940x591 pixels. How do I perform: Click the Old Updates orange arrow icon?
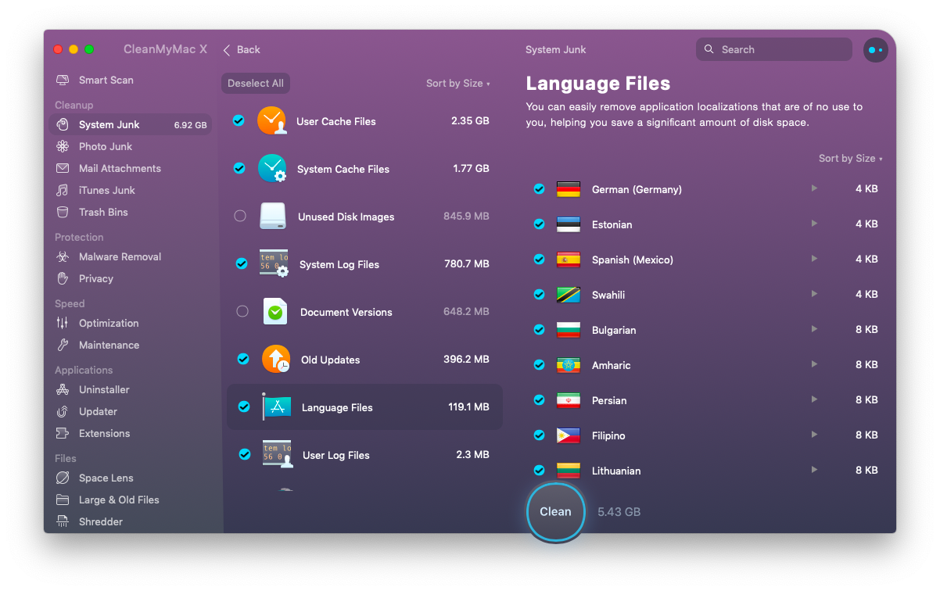275,360
